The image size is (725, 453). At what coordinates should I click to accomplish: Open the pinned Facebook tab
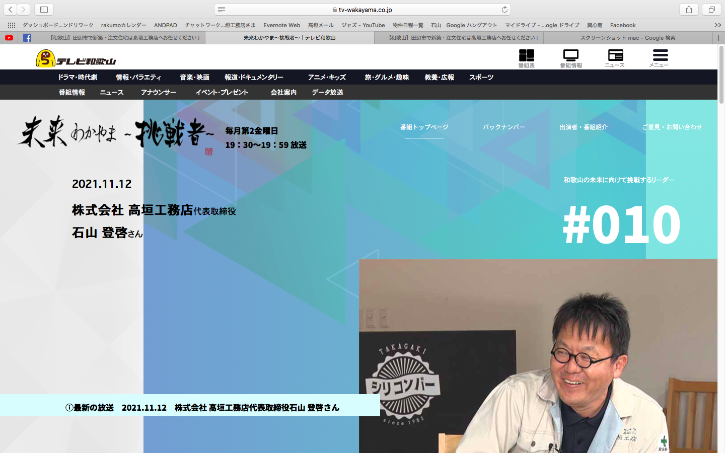coord(27,38)
